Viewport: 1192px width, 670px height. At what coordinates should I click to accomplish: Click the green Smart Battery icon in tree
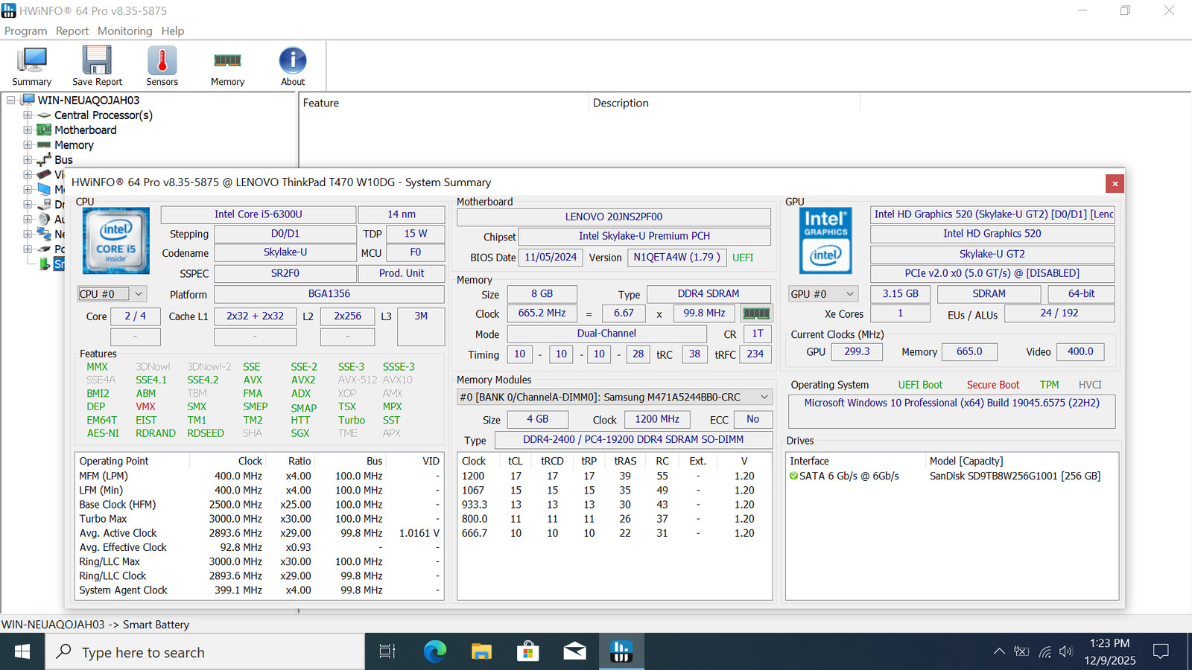tap(45, 264)
